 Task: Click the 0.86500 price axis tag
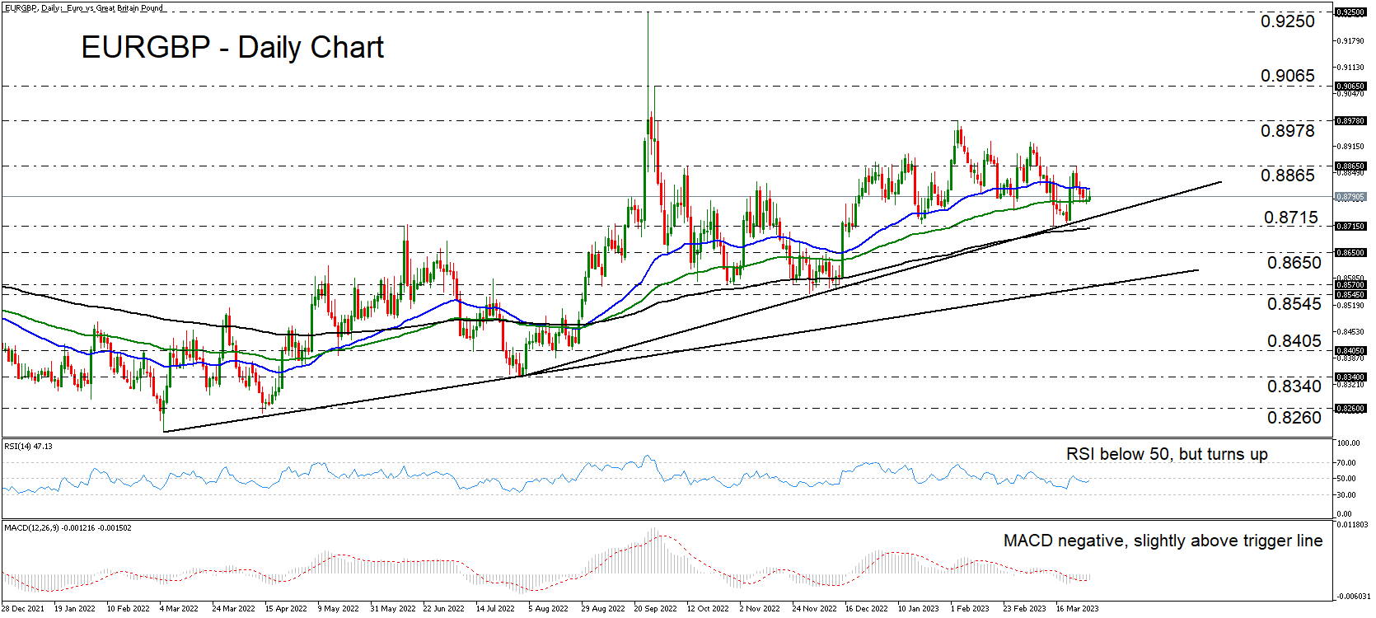[1350, 252]
